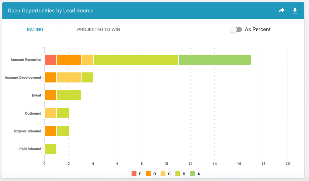Click the green A legend swatch

click(193, 174)
